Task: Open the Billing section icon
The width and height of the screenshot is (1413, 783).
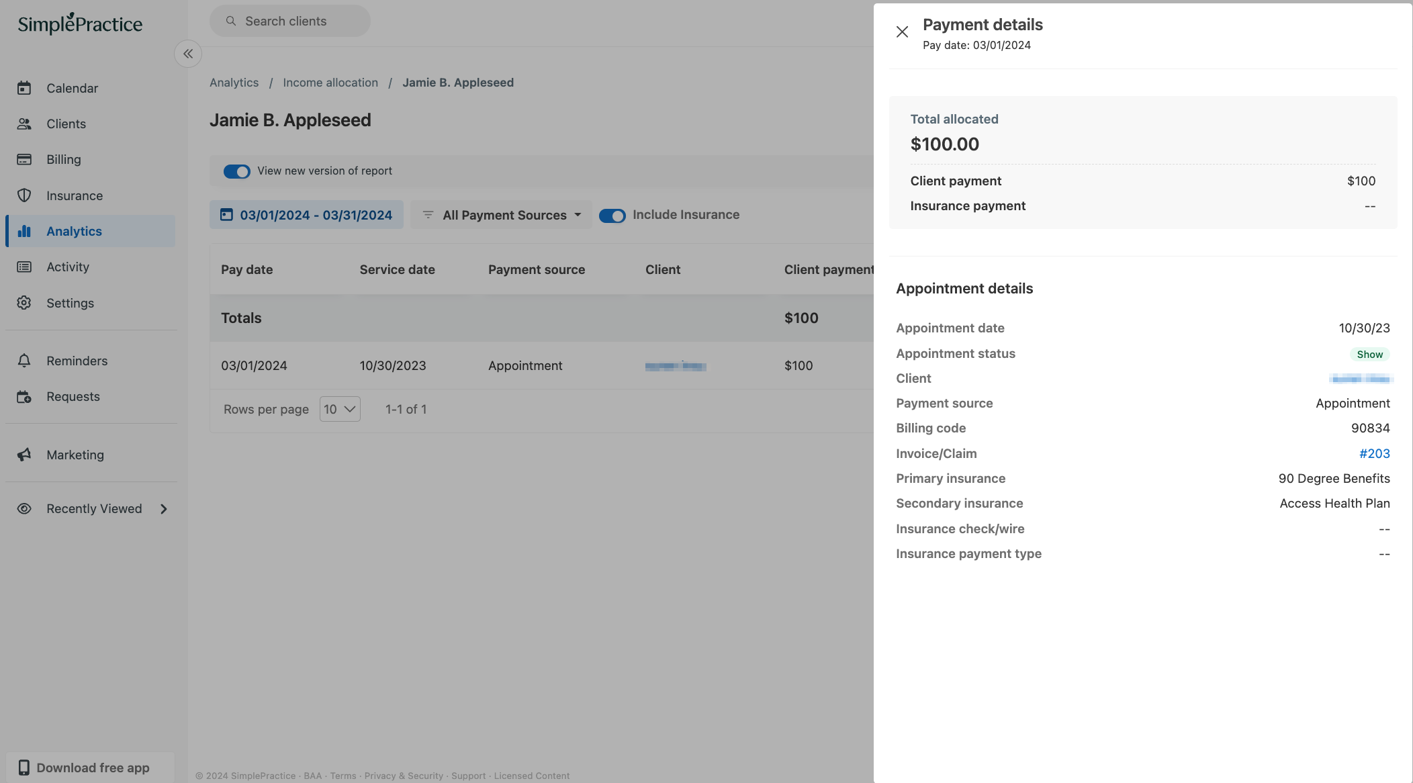Action: 24,159
